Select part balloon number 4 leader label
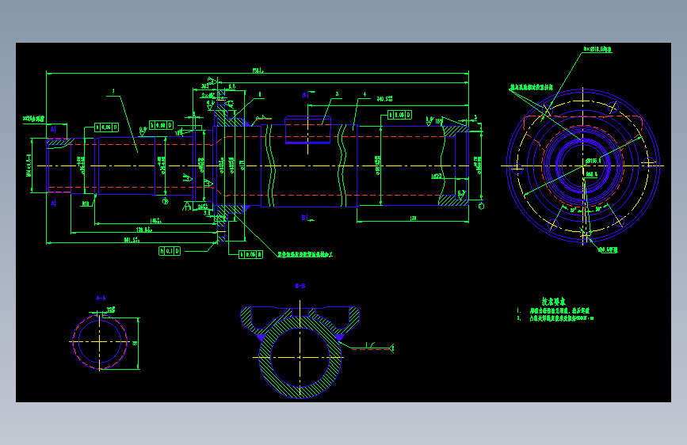 pyautogui.click(x=364, y=94)
